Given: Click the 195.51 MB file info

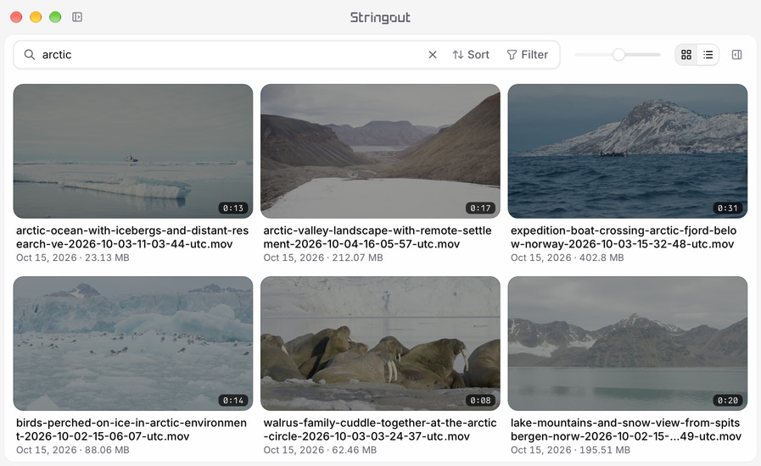Looking at the screenshot, I should (570, 451).
